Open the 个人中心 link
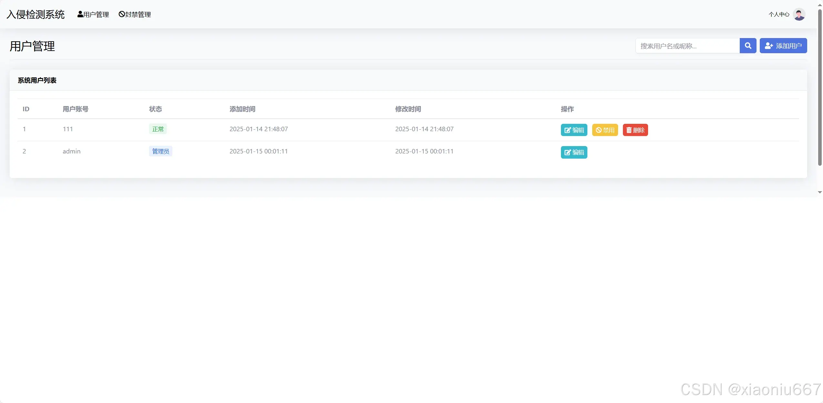823x403 pixels. (x=779, y=15)
